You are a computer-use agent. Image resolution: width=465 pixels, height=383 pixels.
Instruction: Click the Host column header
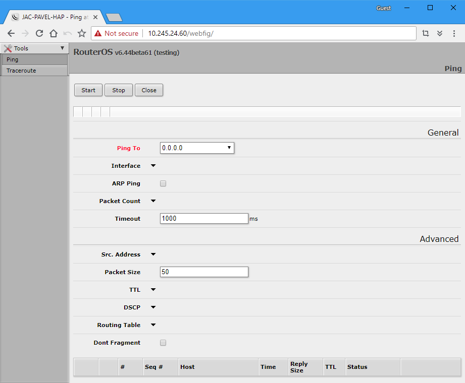pyautogui.click(x=218, y=367)
